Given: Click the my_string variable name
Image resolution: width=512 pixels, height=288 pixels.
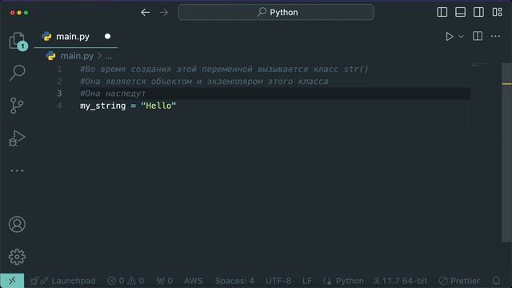Looking at the screenshot, I should coord(103,106).
